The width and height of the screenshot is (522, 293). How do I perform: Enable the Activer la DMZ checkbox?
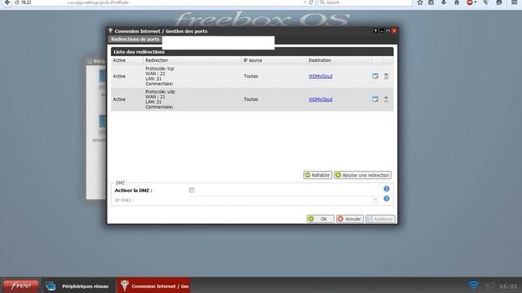click(x=192, y=190)
